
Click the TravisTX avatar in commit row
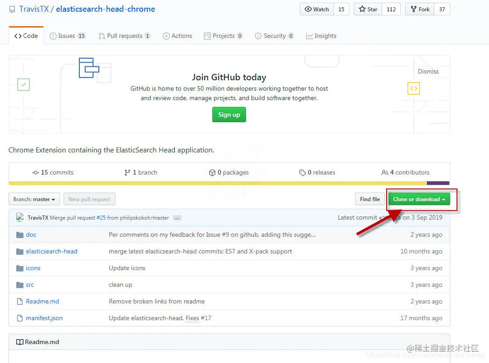tap(20, 217)
